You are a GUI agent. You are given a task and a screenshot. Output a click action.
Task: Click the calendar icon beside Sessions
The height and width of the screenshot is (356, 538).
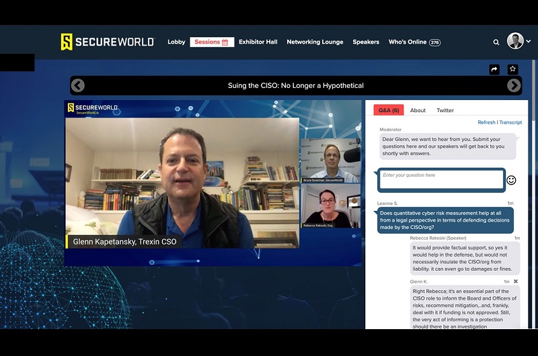tap(225, 42)
